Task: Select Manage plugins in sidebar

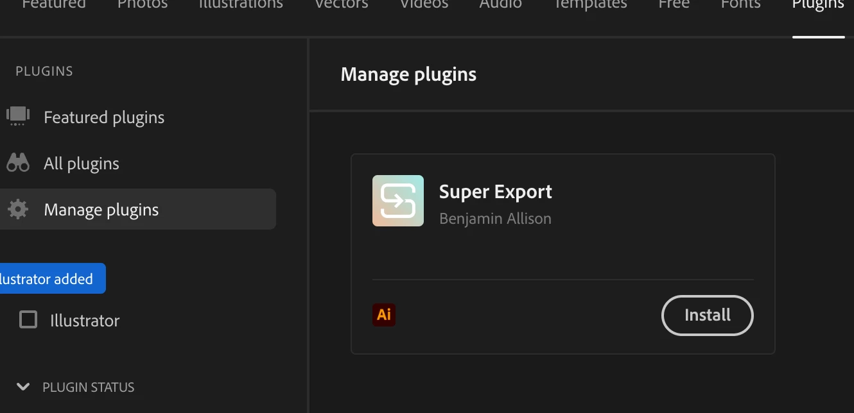Action: coord(138,209)
